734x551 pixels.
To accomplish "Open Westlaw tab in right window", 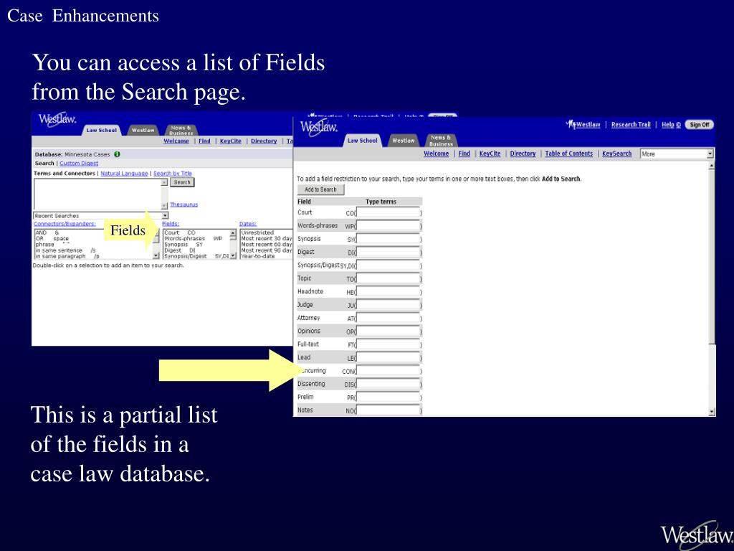I will pos(403,140).
